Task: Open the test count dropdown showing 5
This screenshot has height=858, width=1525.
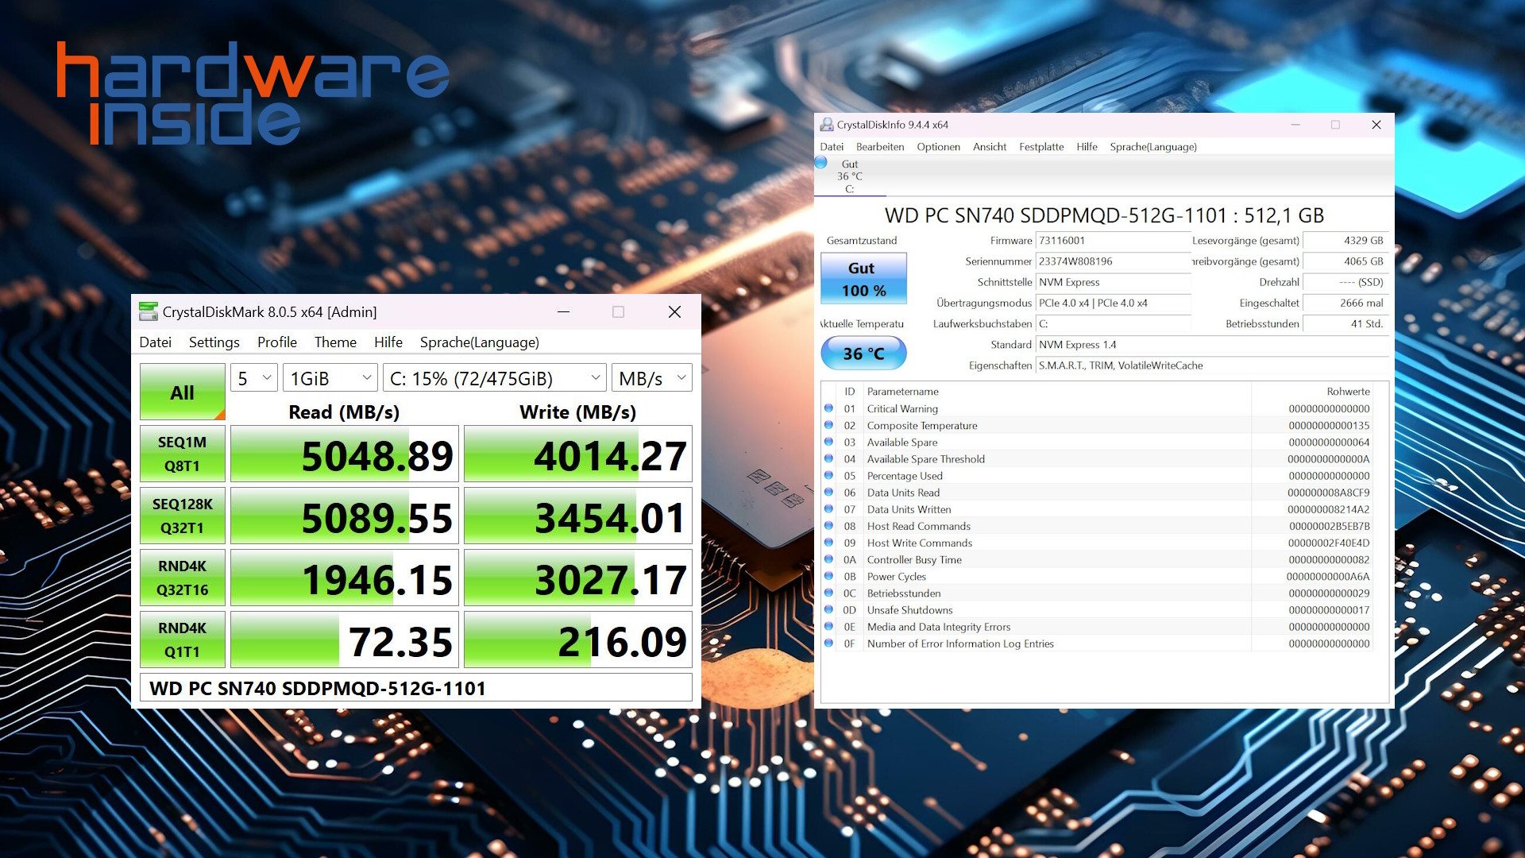Action: click(253, 378)
